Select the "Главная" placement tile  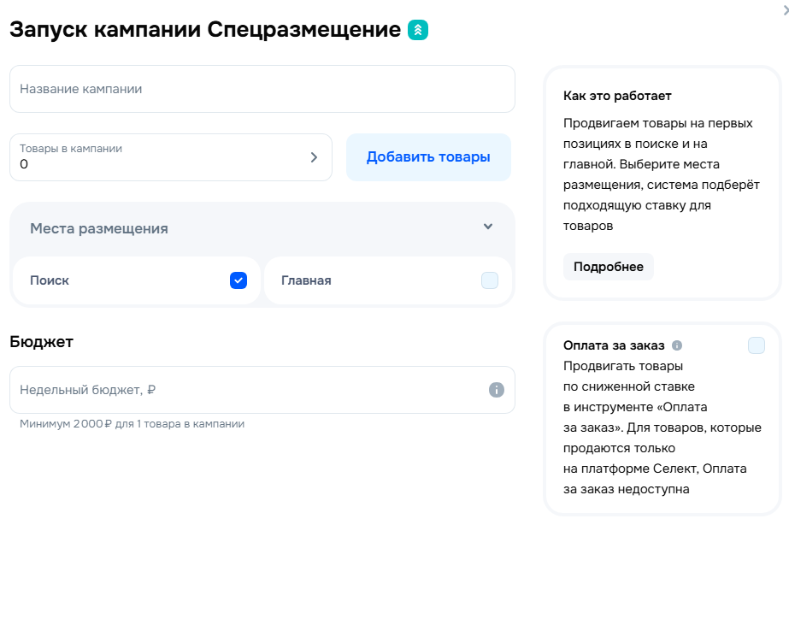[x=389, y=280]
